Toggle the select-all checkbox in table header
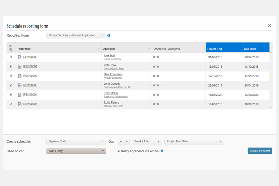Screen dimensions: 279x186 tap(11, 46)
